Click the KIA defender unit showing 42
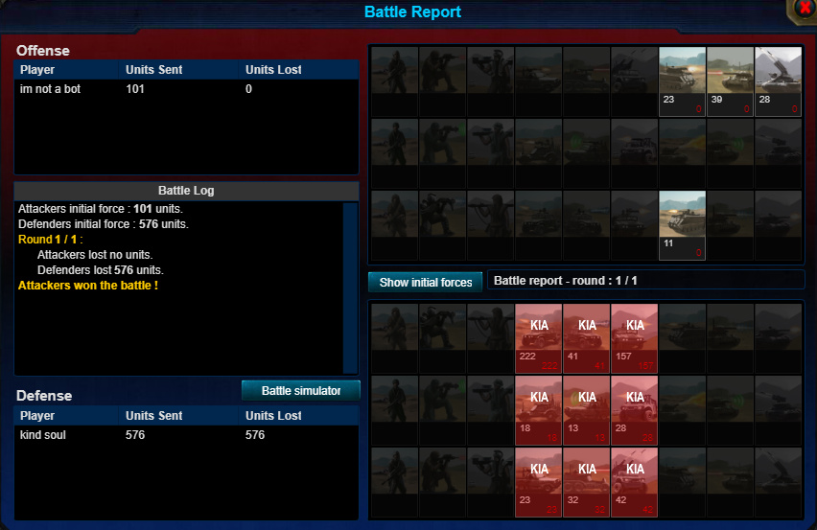817x530 pixels. point(634,483)
